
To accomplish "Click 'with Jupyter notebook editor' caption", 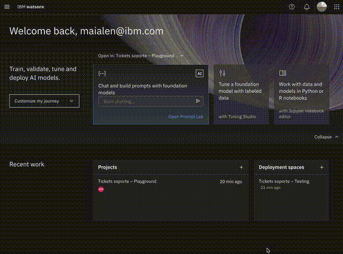I will coord(301,114).
